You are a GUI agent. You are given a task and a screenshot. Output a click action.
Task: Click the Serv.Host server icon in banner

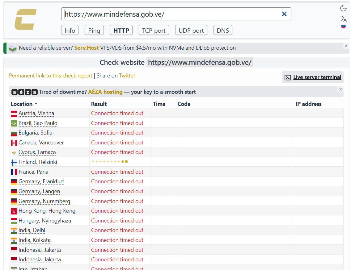click(13, 48)
